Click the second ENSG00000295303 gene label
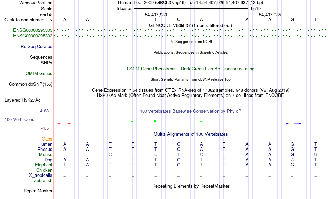The height and width of the screenshot is (199, 328). (33, 36)
